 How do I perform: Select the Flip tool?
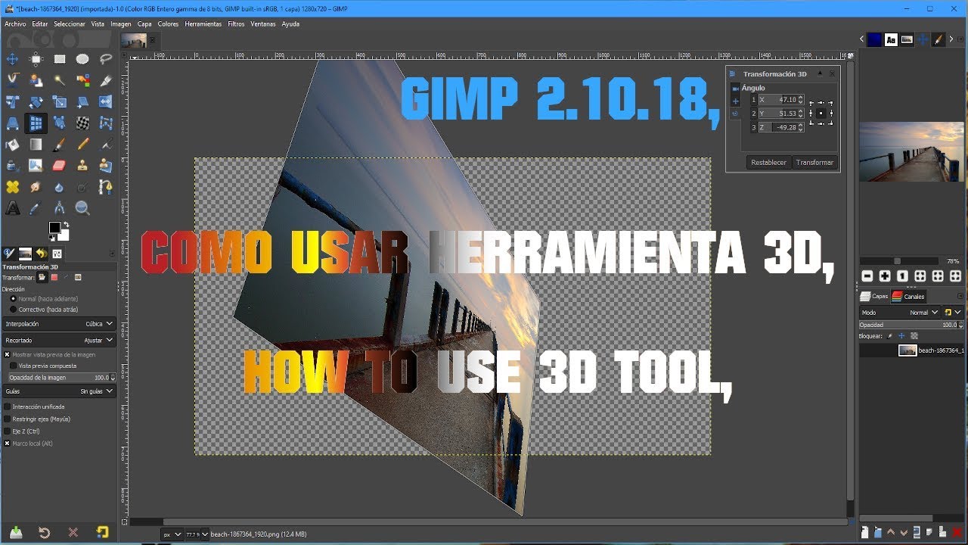tap(105, 101)
